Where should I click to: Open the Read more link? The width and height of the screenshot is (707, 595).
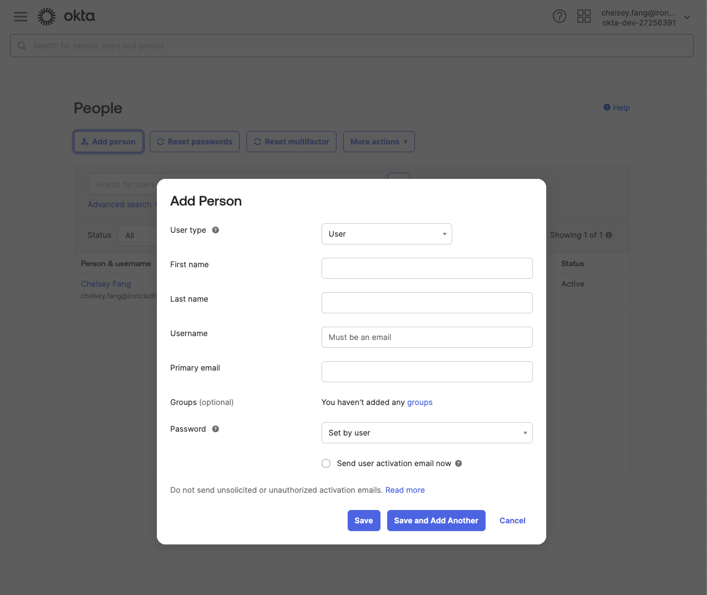405,490
